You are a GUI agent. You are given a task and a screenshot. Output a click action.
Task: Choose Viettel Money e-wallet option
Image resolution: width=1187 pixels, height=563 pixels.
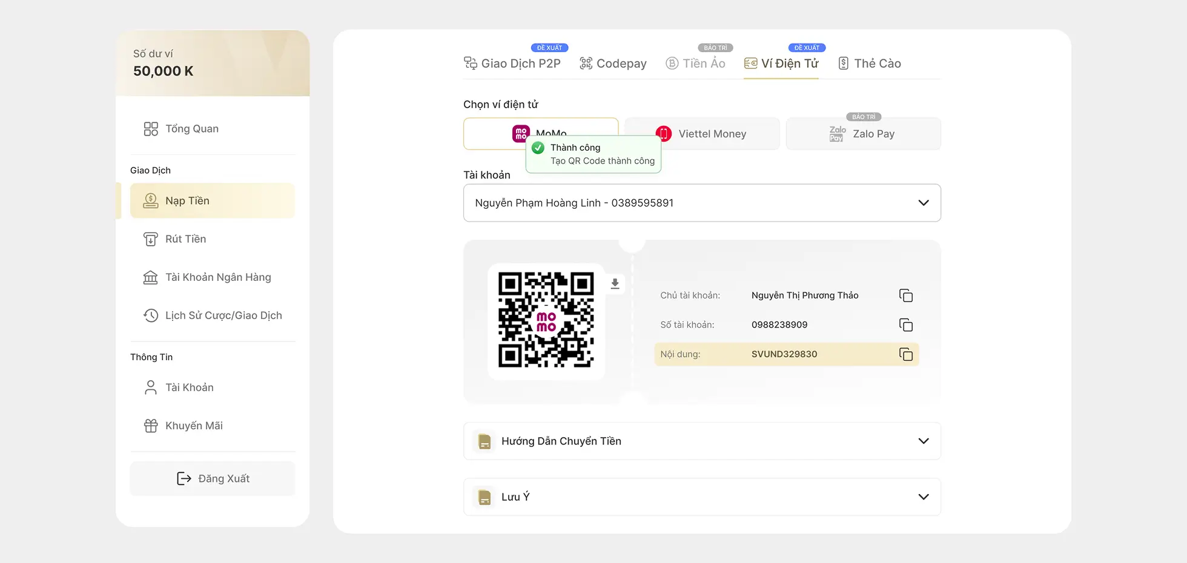[702, 134]
